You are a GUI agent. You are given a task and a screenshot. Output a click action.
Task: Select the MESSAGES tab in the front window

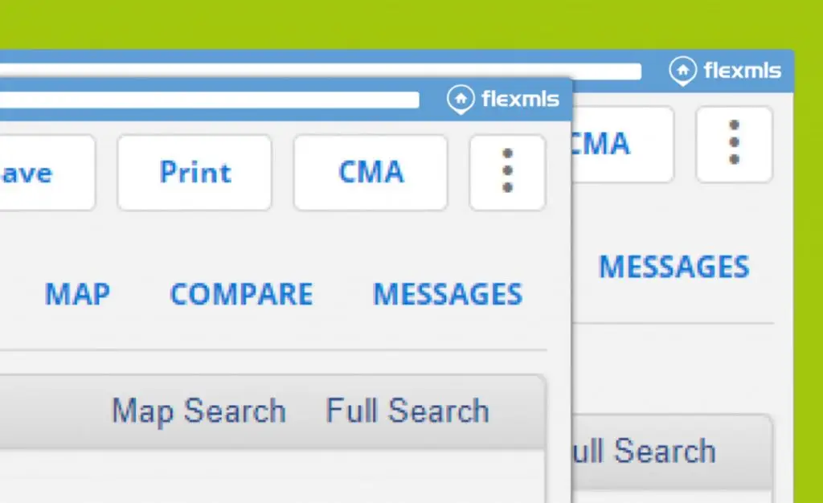pyautogui.click(x=448, y=295)
